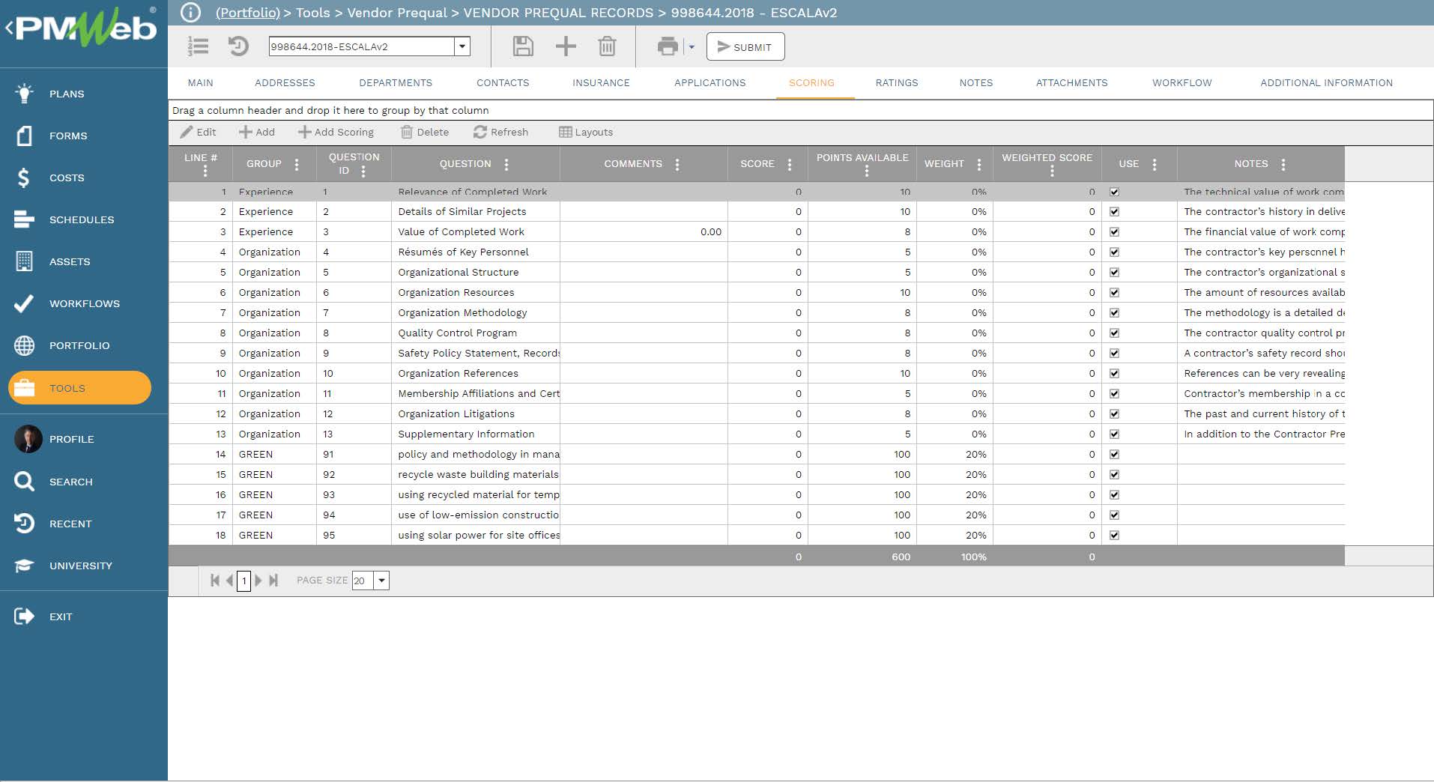The width and height of the screenshot is (1434, 782).
Task: Open Search via the magnifier icon
Action: coord(24,482)
